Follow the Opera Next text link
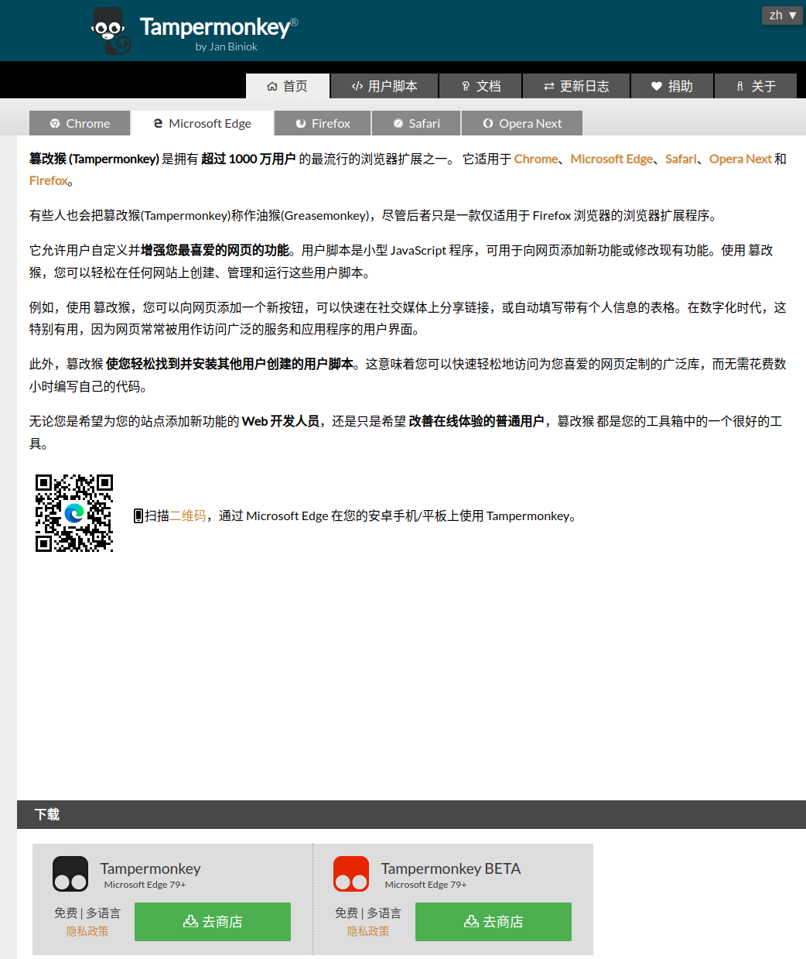806x959 pixels. coord(740,159)
